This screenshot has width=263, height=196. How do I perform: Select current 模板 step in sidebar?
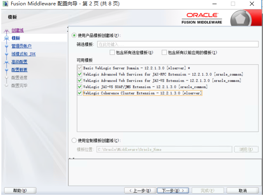[x=16, y=38]
